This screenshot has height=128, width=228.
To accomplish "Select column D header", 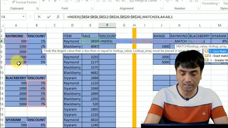I will point(72,25).
